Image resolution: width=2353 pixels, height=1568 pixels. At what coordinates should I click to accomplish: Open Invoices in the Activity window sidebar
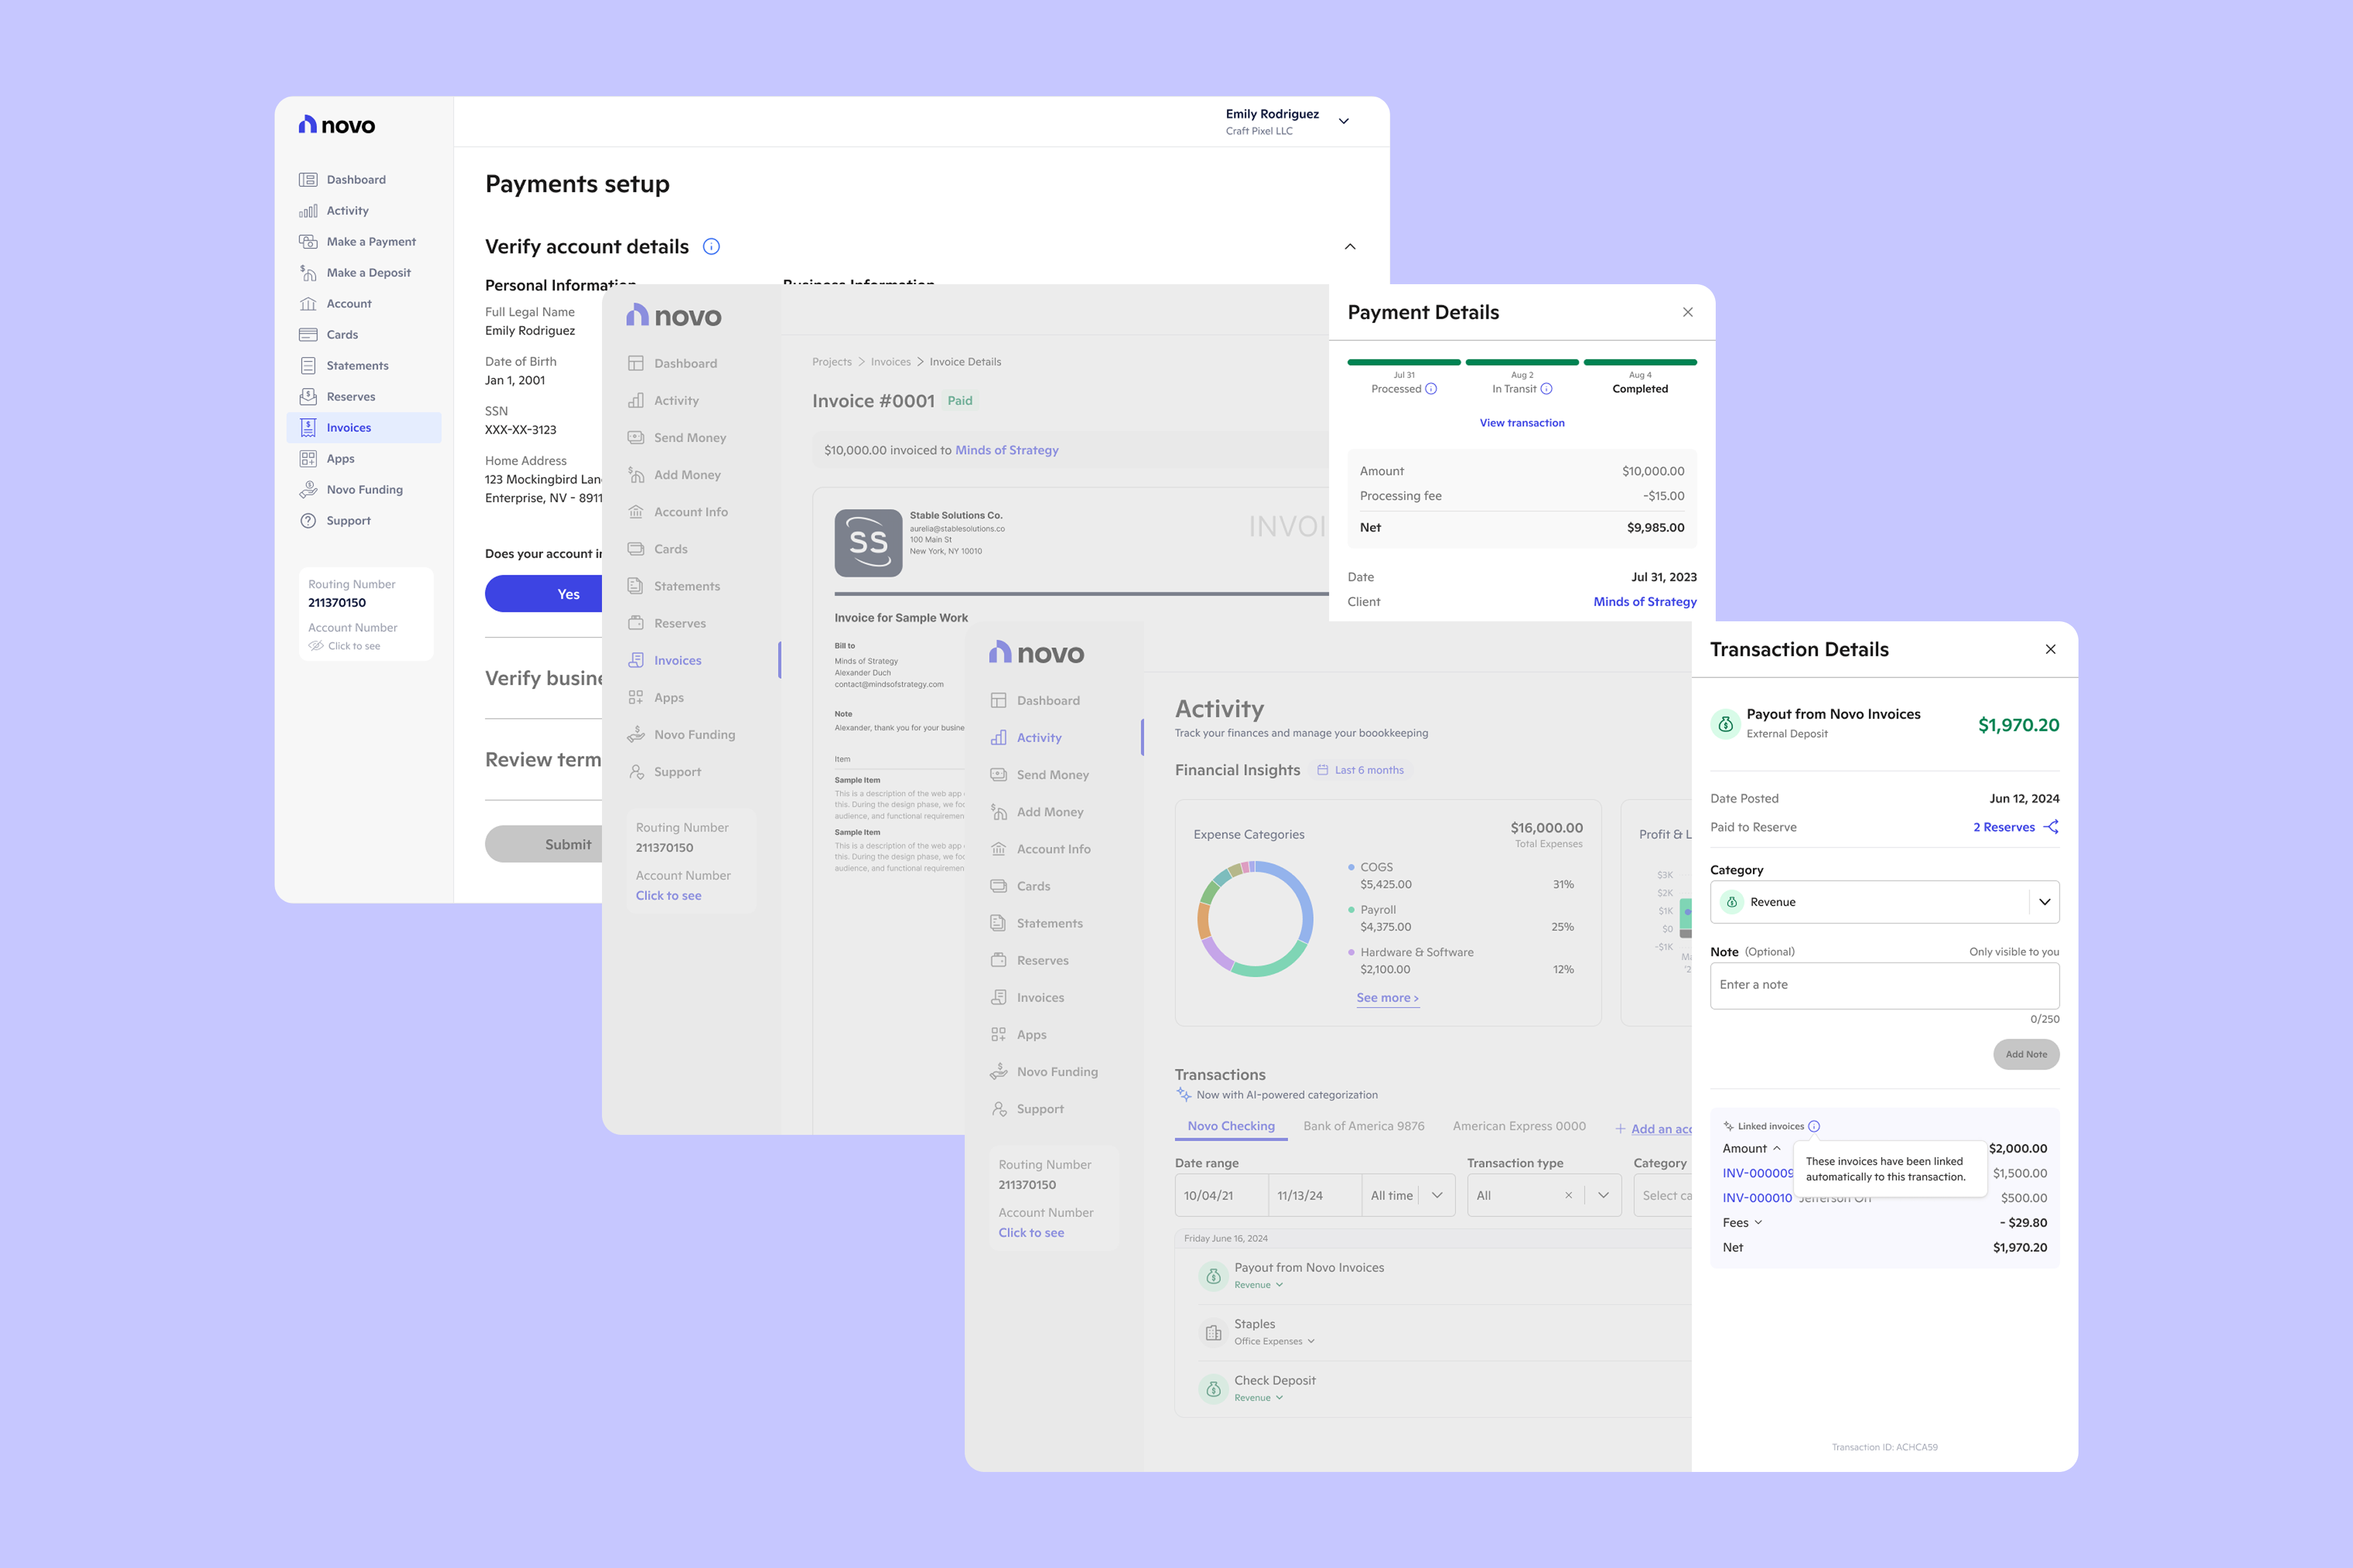(x=1027, y=998)
